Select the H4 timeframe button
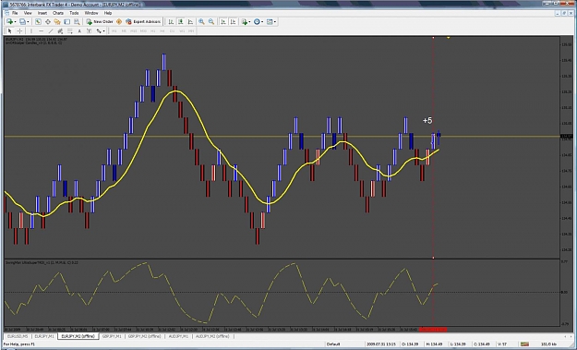This screenshot has width=577, height=350. click(x=162, y=30)
